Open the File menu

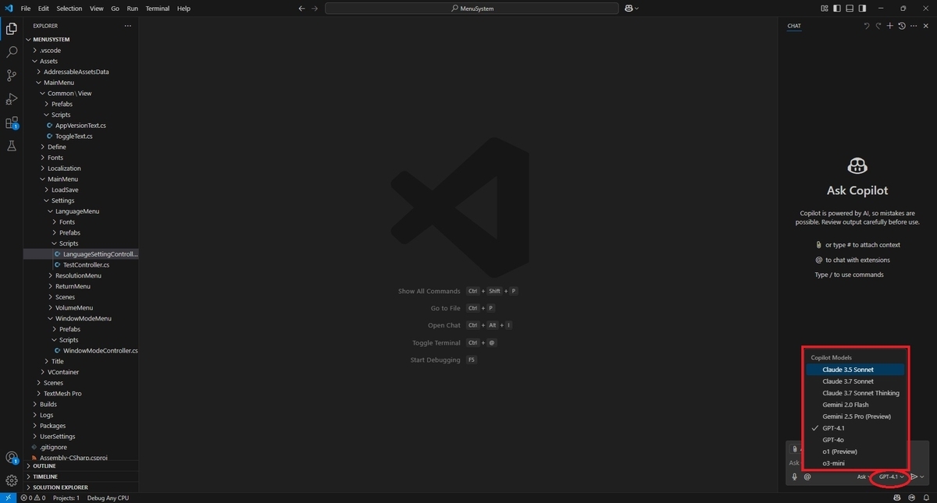pyautogui.click(x=26, y=9)
